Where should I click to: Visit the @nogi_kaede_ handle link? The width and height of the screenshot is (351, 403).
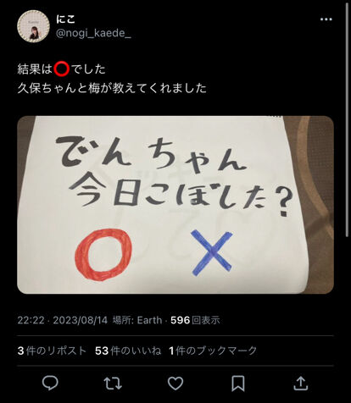tap(93, 33)
